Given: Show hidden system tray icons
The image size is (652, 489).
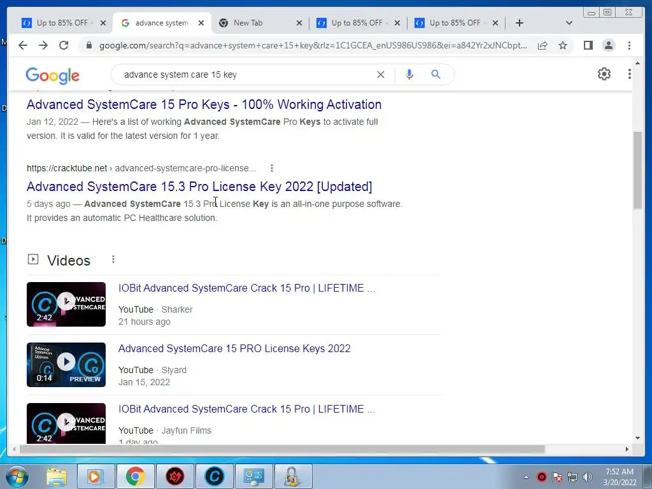Looking at the screenshot, I should (526, 477).
